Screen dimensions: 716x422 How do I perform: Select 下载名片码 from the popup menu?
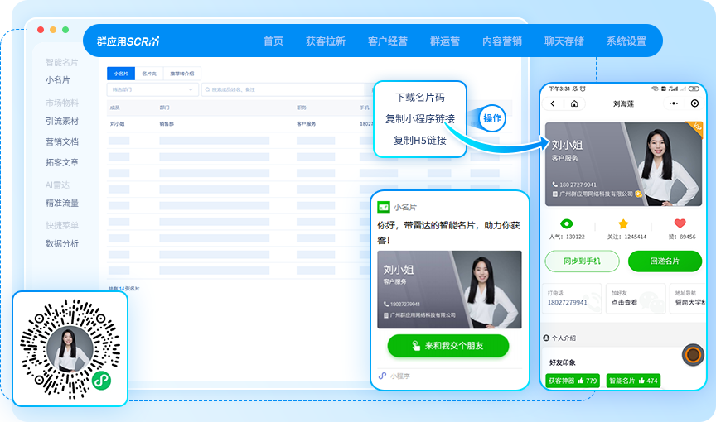[x=419, y=98]
